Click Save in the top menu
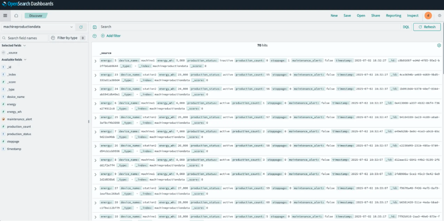The image size is (444, 222). pyautogui.click(x=347, y=16)
